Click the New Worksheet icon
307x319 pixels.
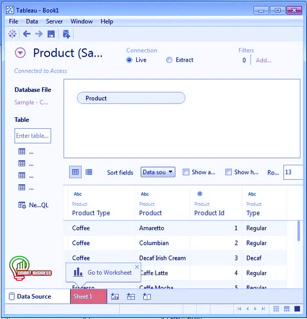point(115,297)
